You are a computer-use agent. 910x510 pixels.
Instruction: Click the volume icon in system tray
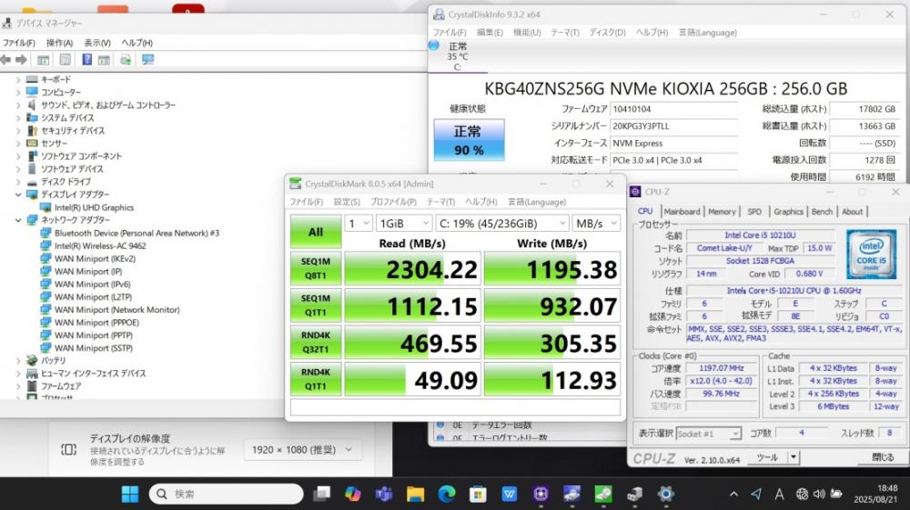coord(819,494)
